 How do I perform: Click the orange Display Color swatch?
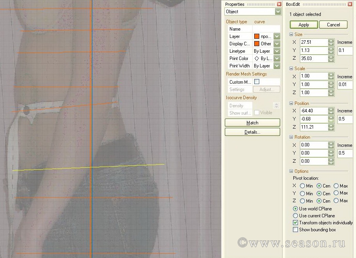(x=257, y=44)
